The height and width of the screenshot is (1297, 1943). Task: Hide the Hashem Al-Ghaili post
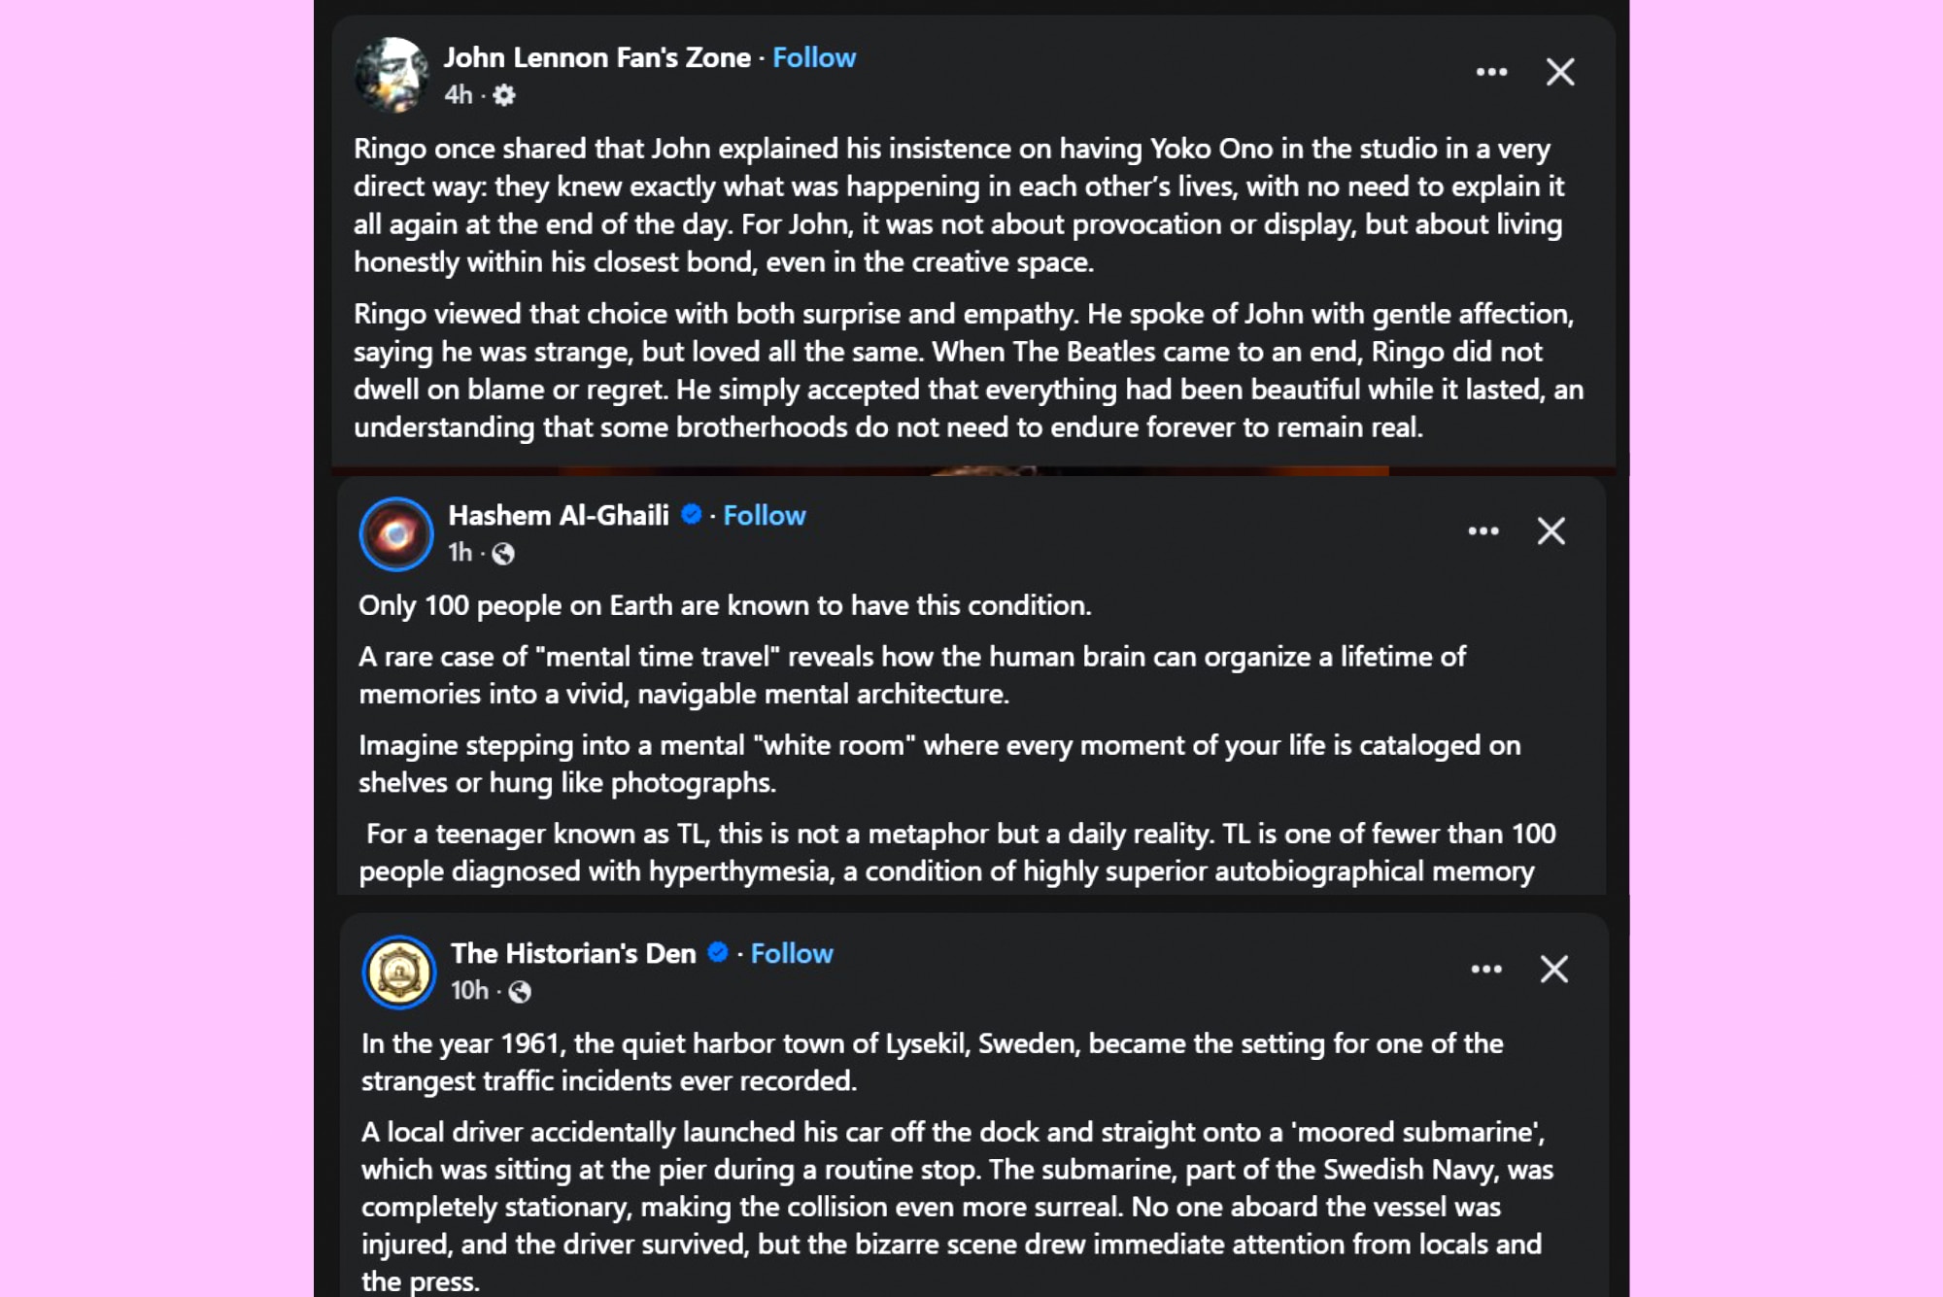tap(1551, 531)
